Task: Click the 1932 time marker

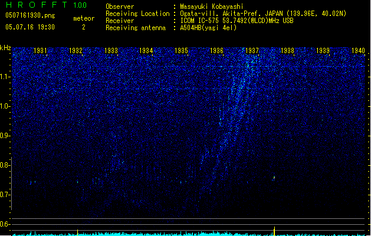Action: pyautogui.click(x=75, y=51)
